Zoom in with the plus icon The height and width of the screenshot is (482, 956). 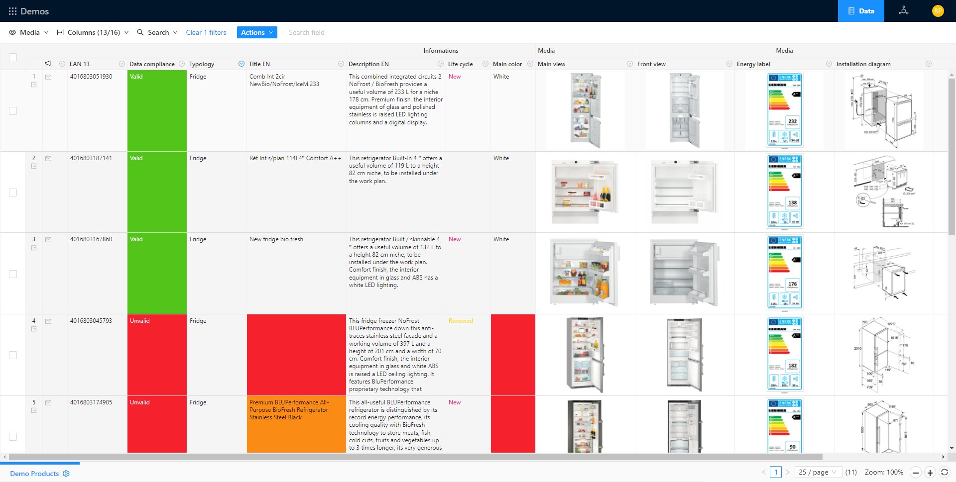point(930,473)
